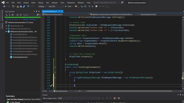Click the Visual Studio logo icon
184x103 pixels.
[x=3, y=3]
